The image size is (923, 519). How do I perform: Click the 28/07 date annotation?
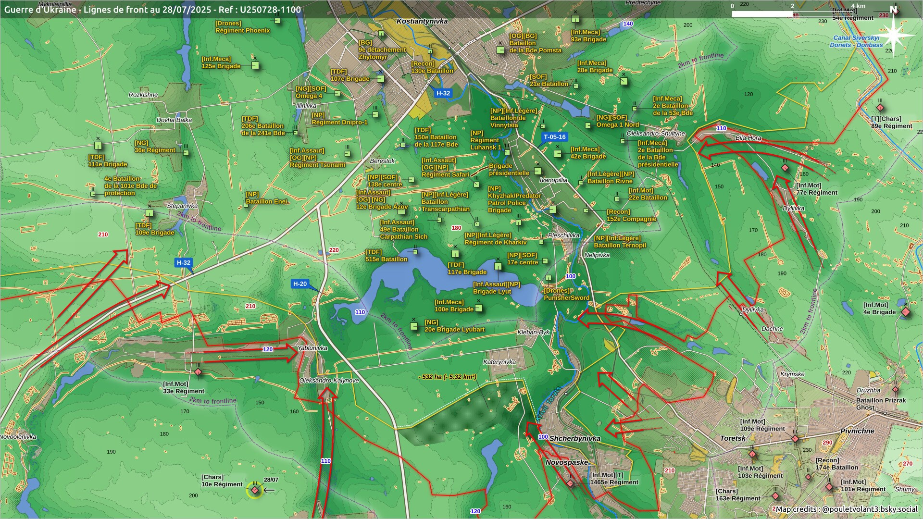271,480
